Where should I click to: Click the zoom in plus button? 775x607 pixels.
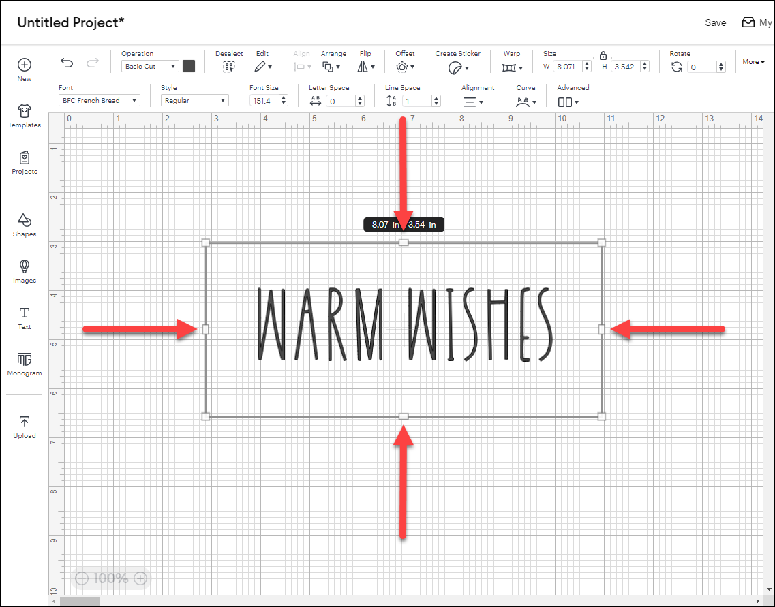click(x=140, y=578)
